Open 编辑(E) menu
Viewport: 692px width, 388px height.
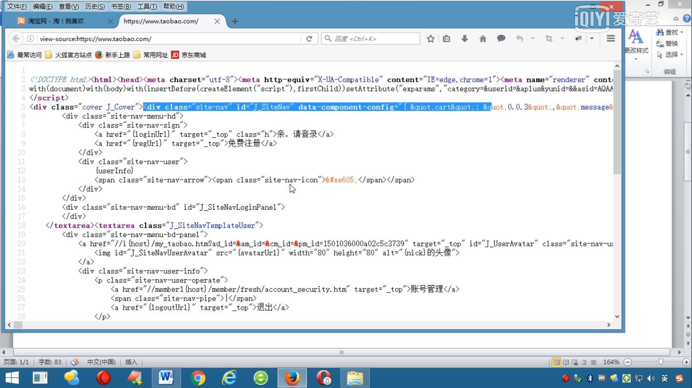coord(43,6)
